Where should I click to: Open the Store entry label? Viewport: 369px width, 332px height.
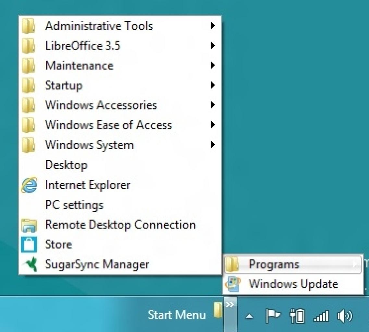point(58,244)
